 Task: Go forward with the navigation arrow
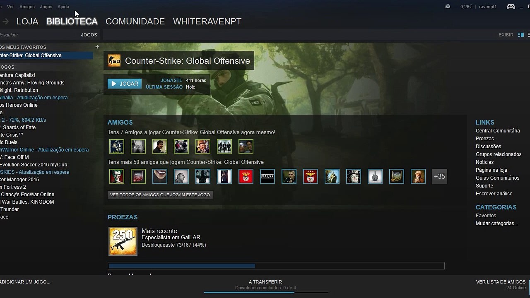(5, 22)
